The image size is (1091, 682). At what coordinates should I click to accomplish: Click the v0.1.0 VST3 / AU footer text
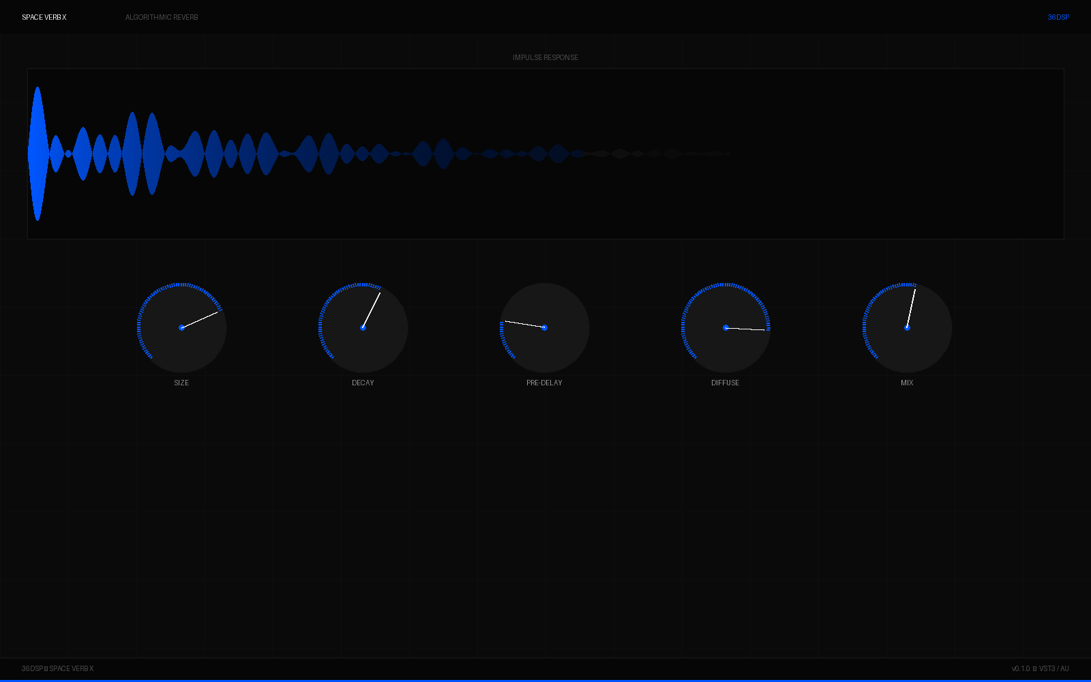[x=1041, y=668]
